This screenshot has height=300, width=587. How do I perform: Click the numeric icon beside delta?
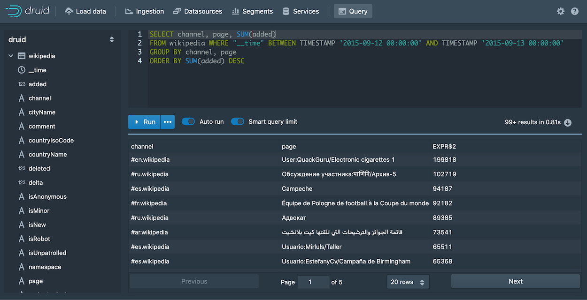pyautogui.click(x=22, y=183)
